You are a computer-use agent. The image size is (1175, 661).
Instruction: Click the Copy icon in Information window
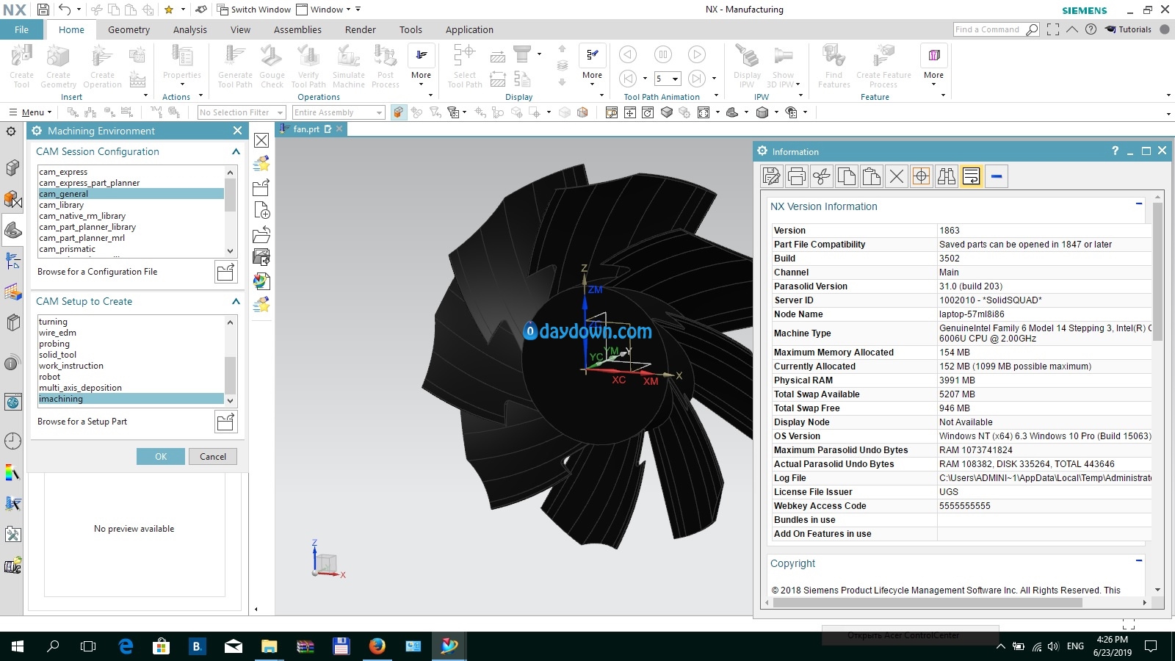pyautogui.click(x=847, y=176)
